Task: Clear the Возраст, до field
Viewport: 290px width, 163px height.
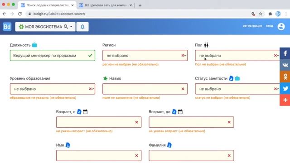Action: click(229, 122)
